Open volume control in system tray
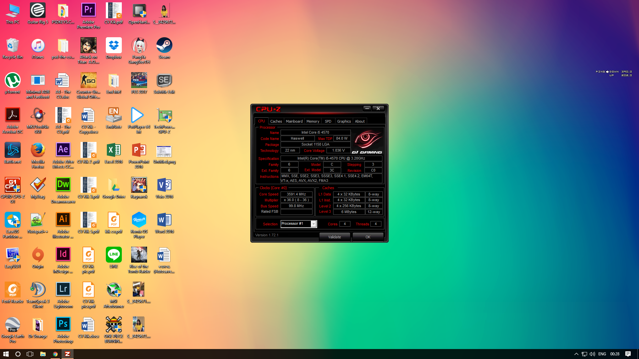This screenshot has width=639, height=359. [592, 354]
